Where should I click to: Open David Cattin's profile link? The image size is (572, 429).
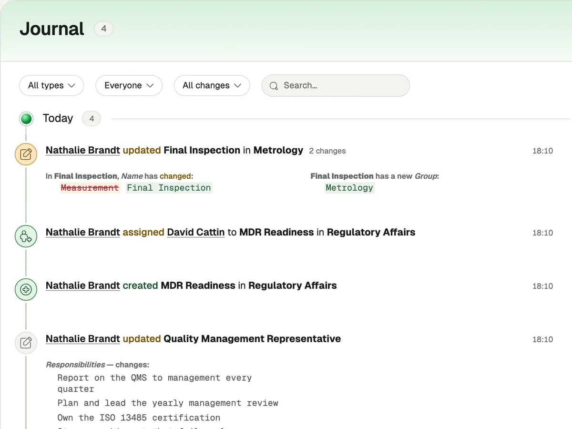[196, 232]
